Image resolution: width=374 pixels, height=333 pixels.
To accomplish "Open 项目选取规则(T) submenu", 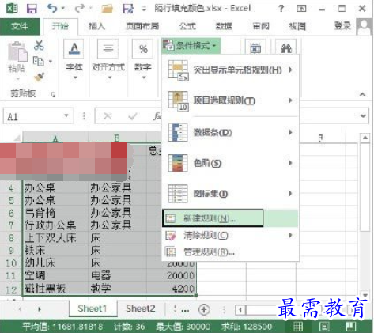I will 230,100.
